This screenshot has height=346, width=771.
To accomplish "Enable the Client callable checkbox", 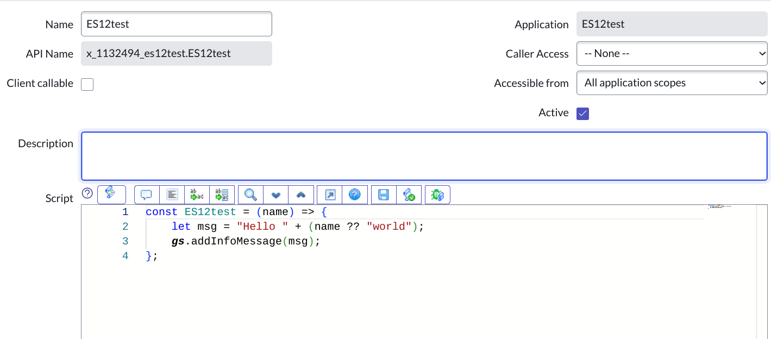I will coord(87,84).
